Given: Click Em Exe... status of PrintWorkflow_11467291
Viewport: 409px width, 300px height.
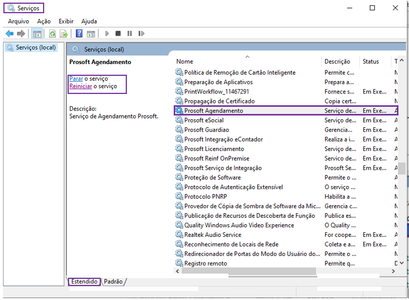Looking at the screenshot, I should 374,91.
